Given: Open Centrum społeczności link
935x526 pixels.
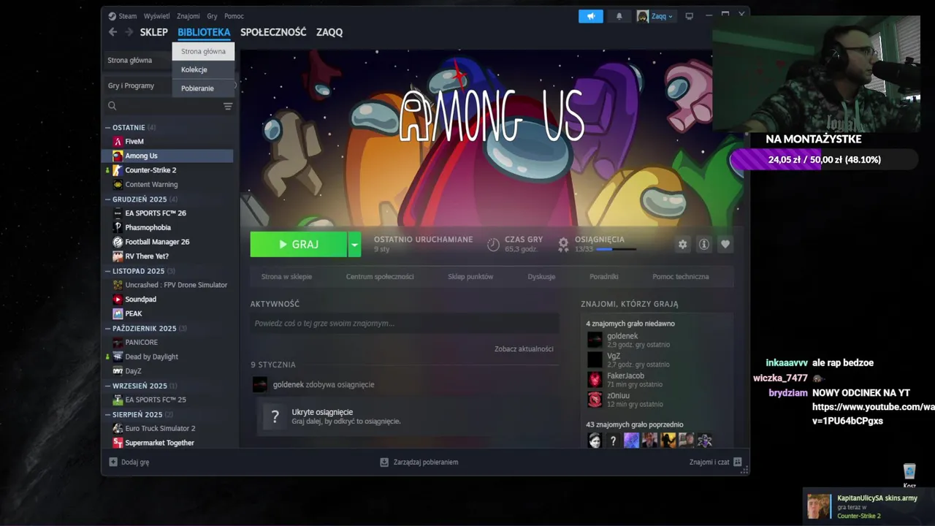Looking at the screenshot, I should coord(380,277).
